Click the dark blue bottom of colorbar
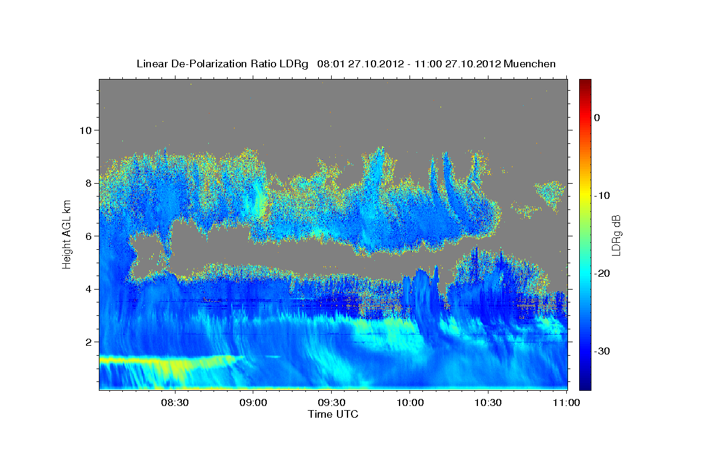Screen dimensions: 702x468 pyautogui.click(x=585, y=383)
